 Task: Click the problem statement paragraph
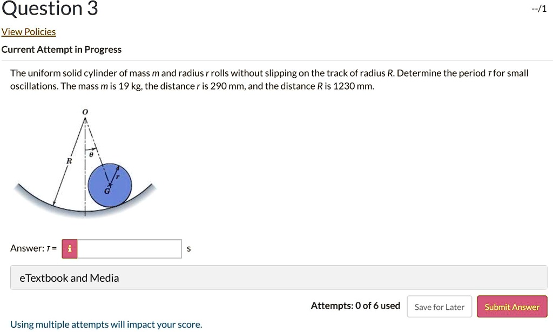[x=269, y=80]
